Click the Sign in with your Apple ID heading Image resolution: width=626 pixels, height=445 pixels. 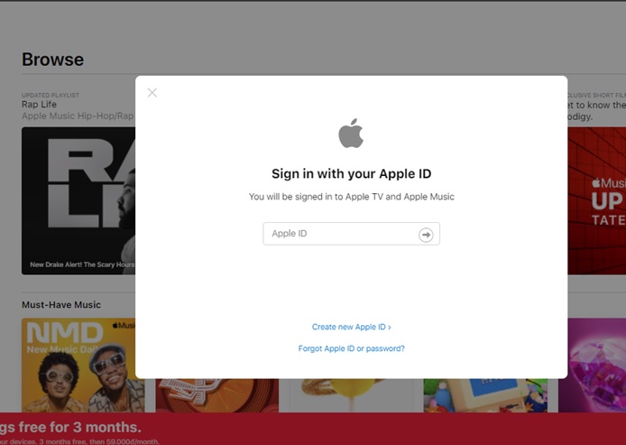tap(351, 174)
